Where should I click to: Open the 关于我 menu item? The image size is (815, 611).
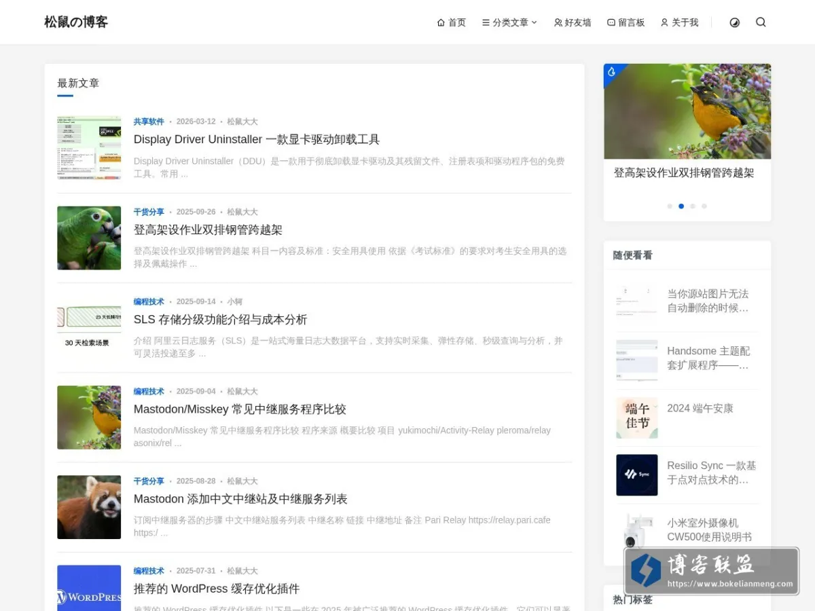click(x=679, y=22)
